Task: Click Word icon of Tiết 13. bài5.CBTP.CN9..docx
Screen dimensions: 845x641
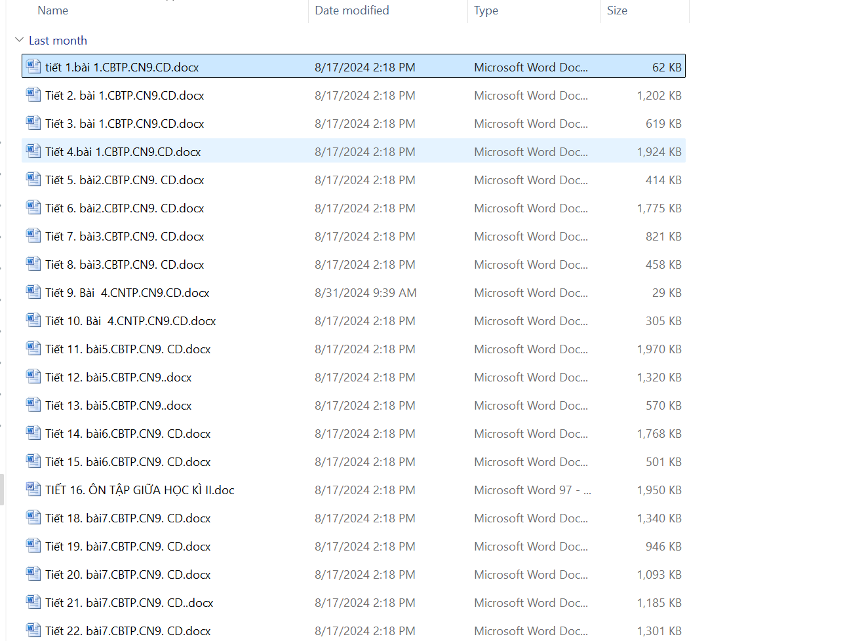Action: pyautogui.click(x=33, y=404)
